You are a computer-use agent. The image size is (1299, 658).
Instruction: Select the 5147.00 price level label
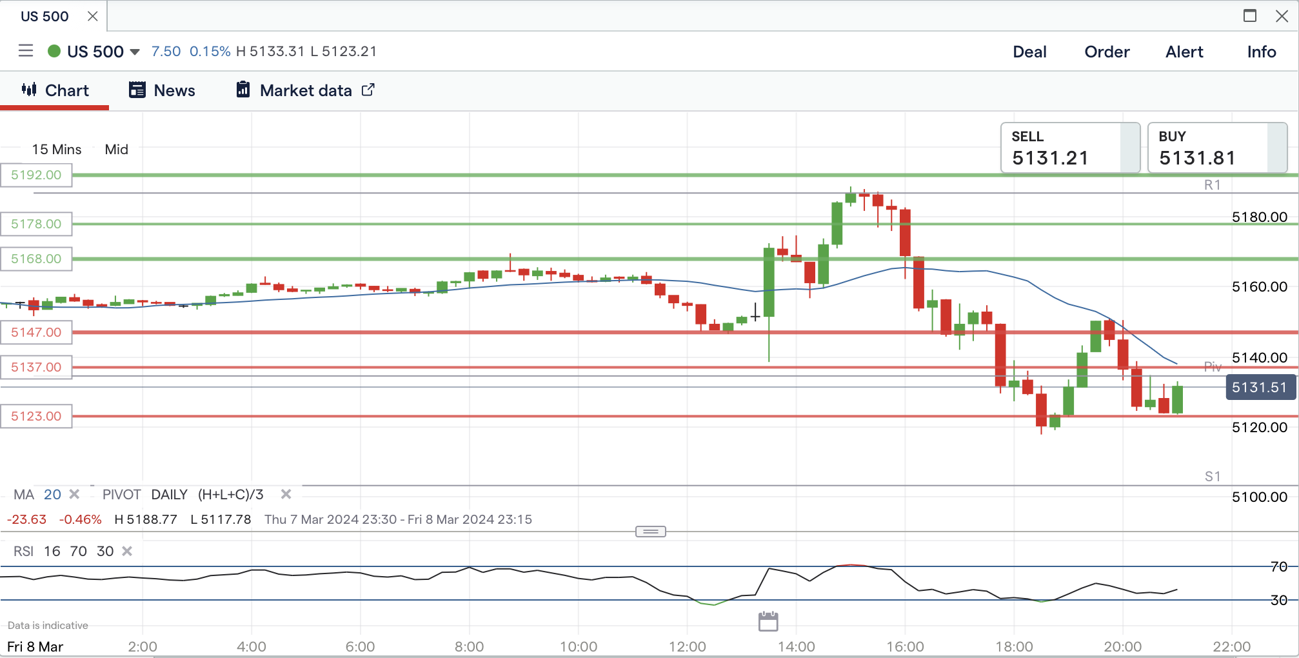[36, 332]
